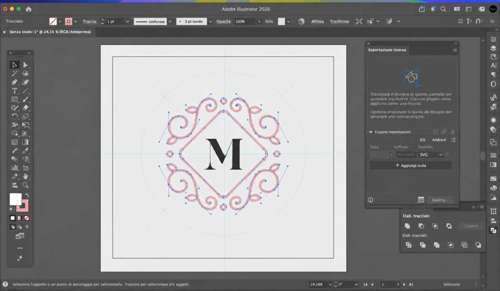The width and height of the screenshot is (500, 291).
Task: Click the Opacità 100% input field
Action: pos(244,21)
